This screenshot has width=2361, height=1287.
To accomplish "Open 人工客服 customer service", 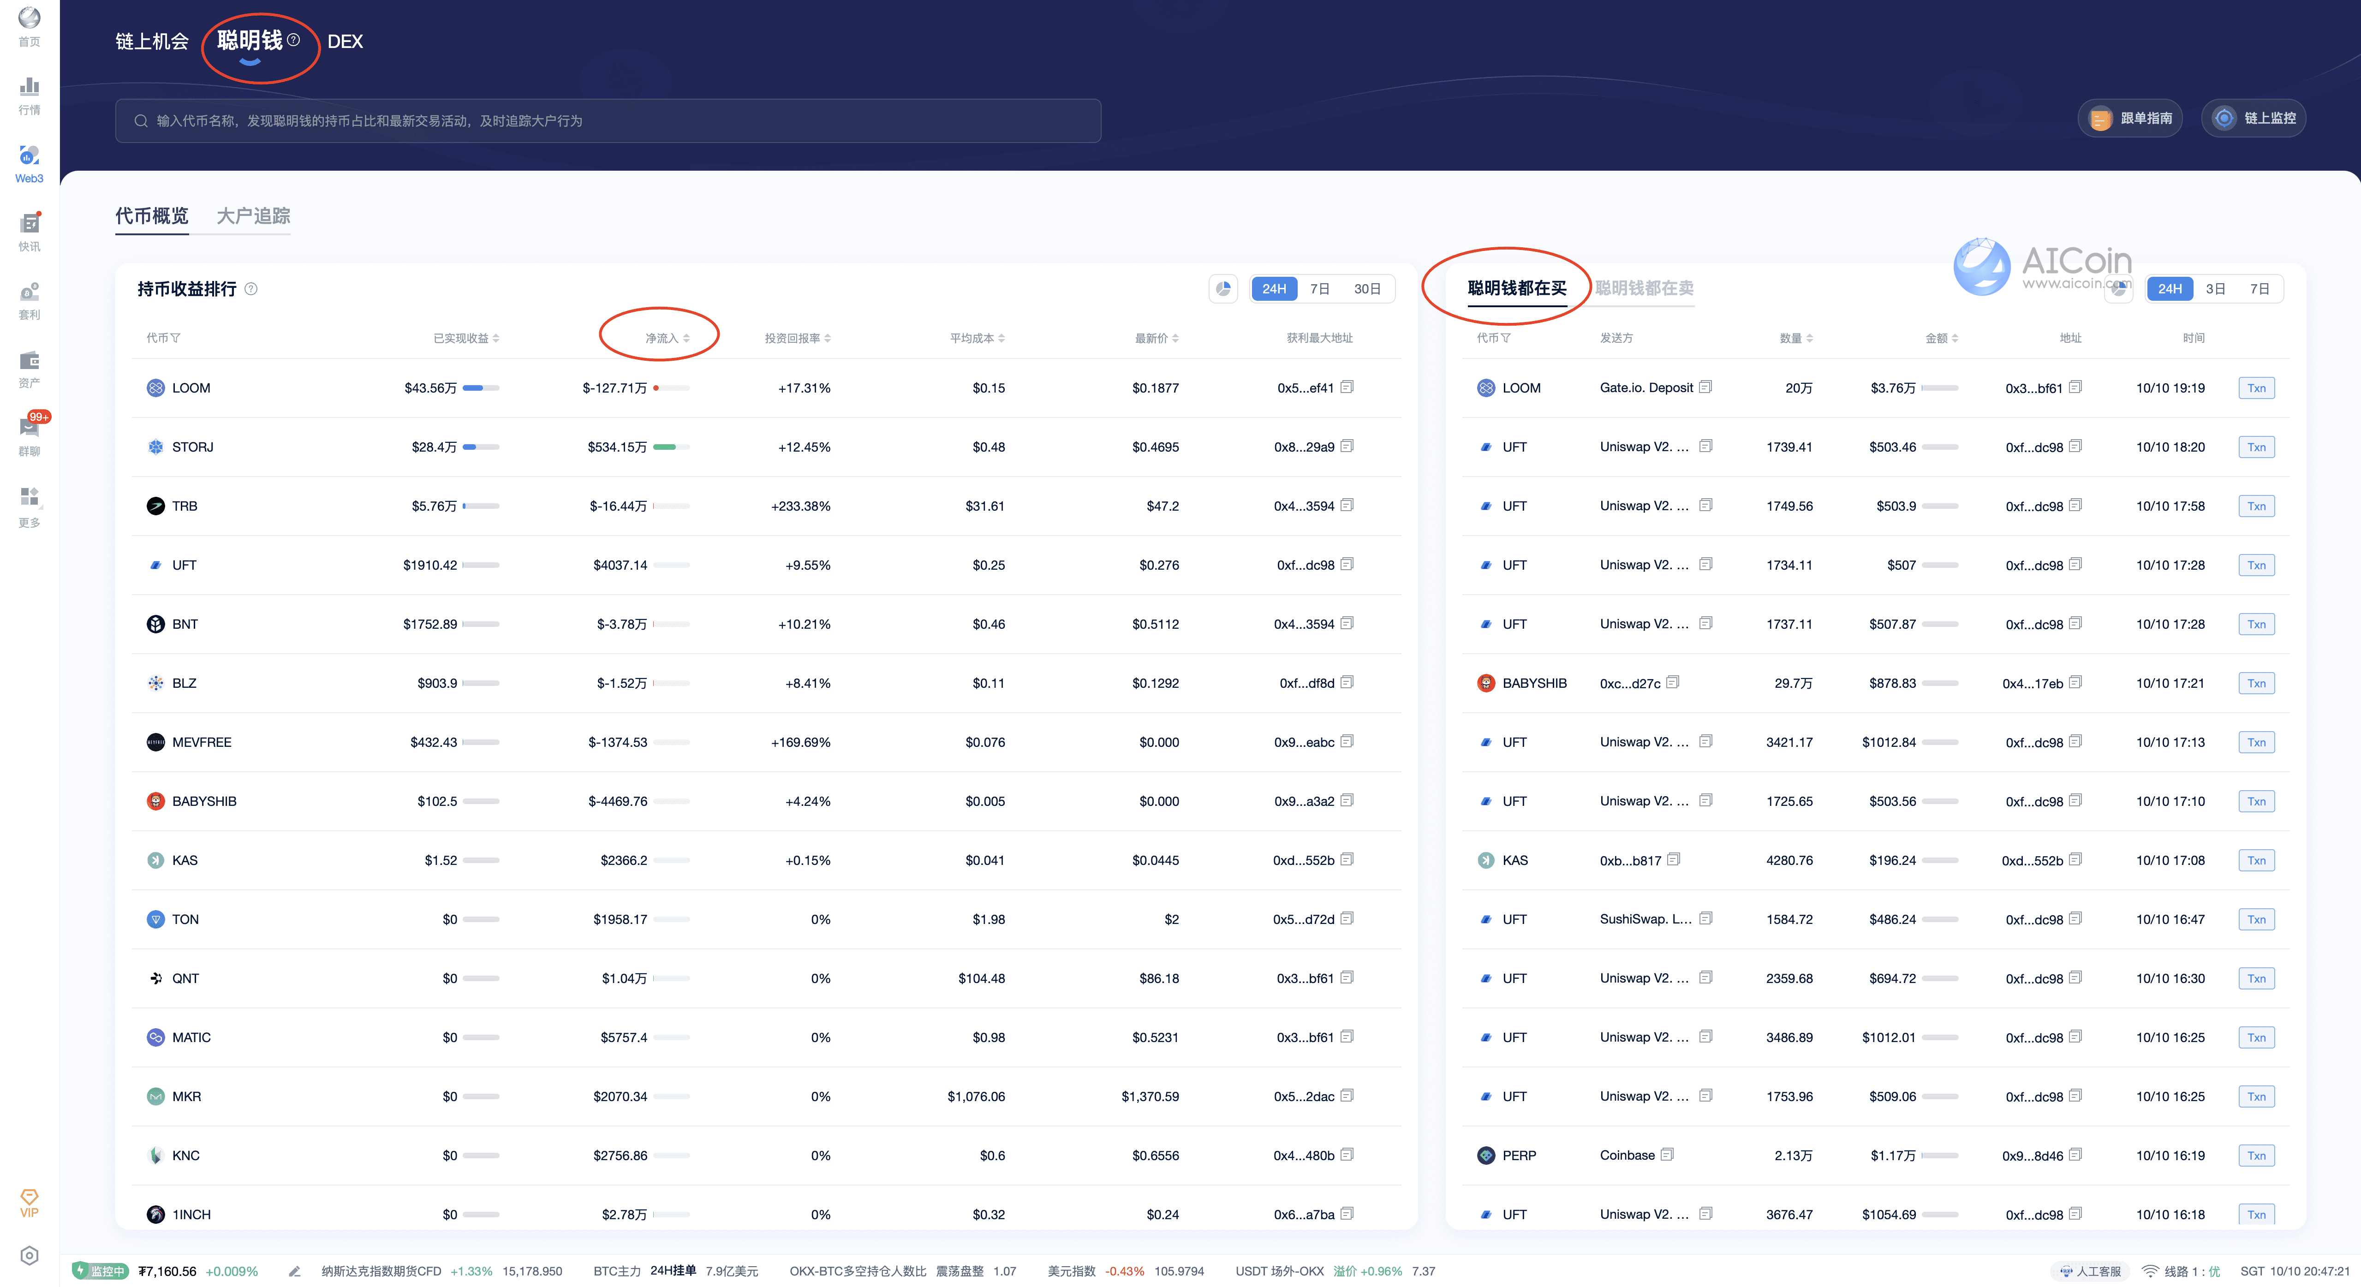I will coord(2091,1271).
